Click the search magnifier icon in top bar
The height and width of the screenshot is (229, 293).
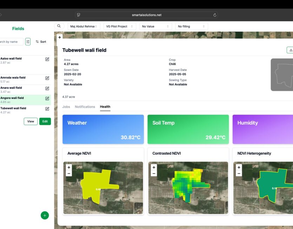coord(59,26)
